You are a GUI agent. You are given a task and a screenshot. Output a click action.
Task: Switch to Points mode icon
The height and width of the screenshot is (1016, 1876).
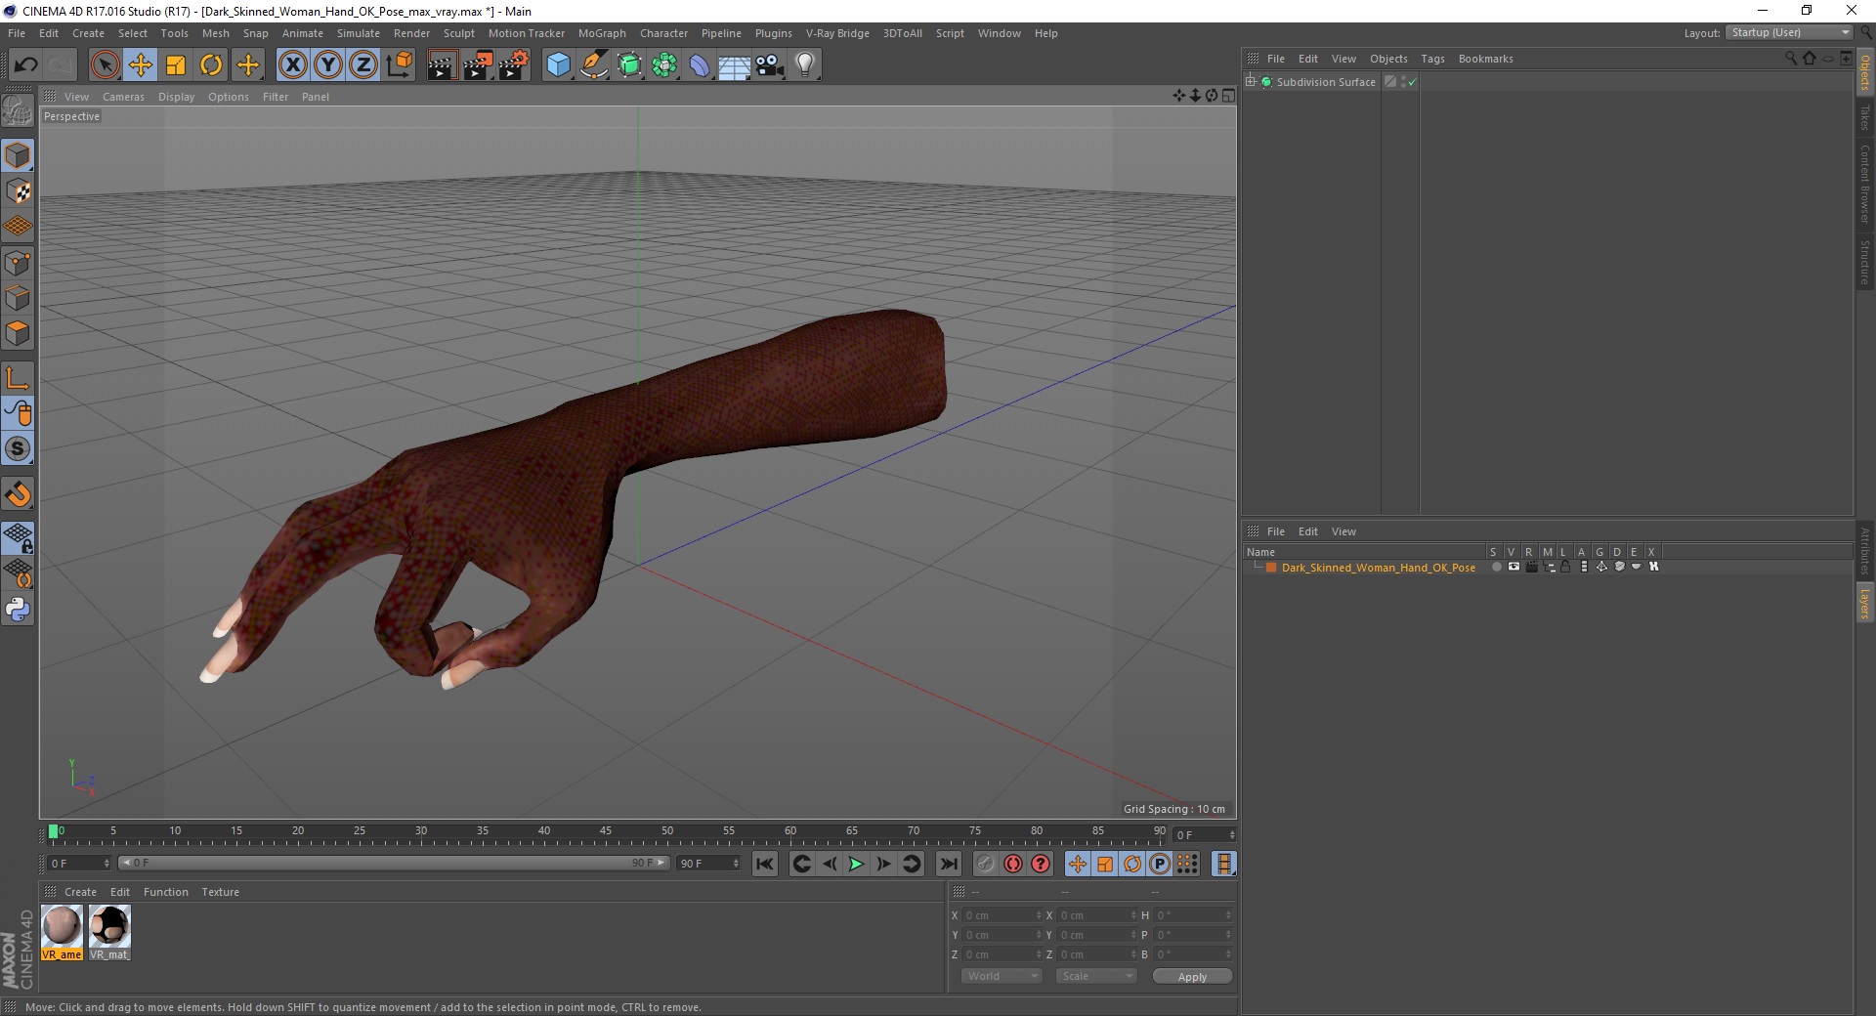(x=18, y=262)
